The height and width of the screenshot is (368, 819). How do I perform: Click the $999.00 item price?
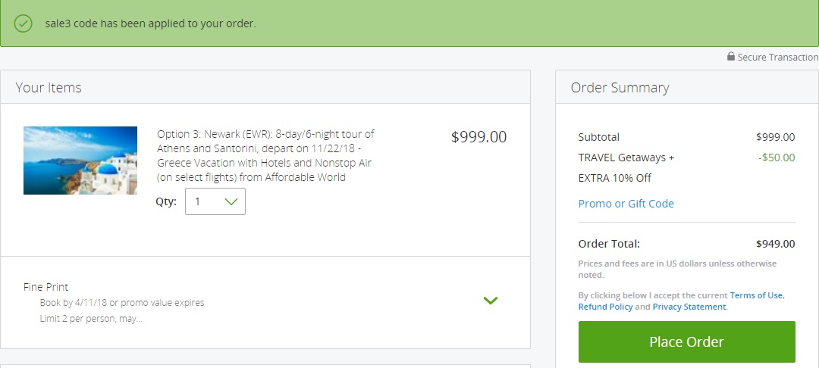(479, 137)
